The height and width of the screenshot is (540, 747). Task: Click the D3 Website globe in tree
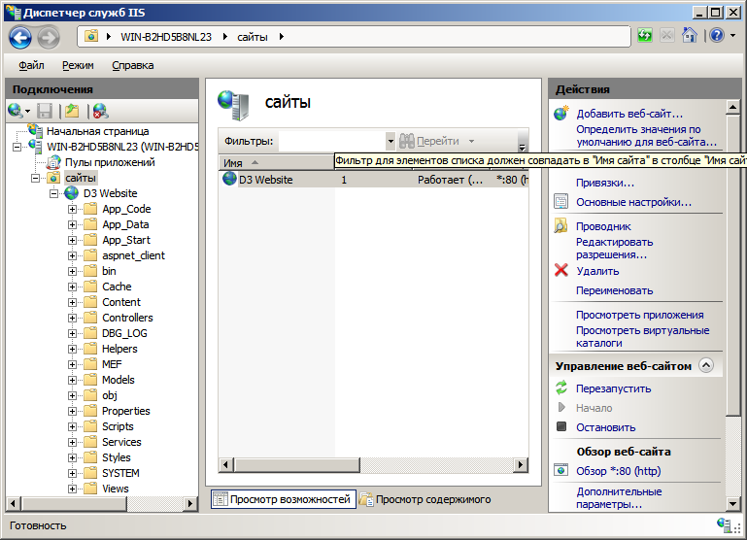72,193
